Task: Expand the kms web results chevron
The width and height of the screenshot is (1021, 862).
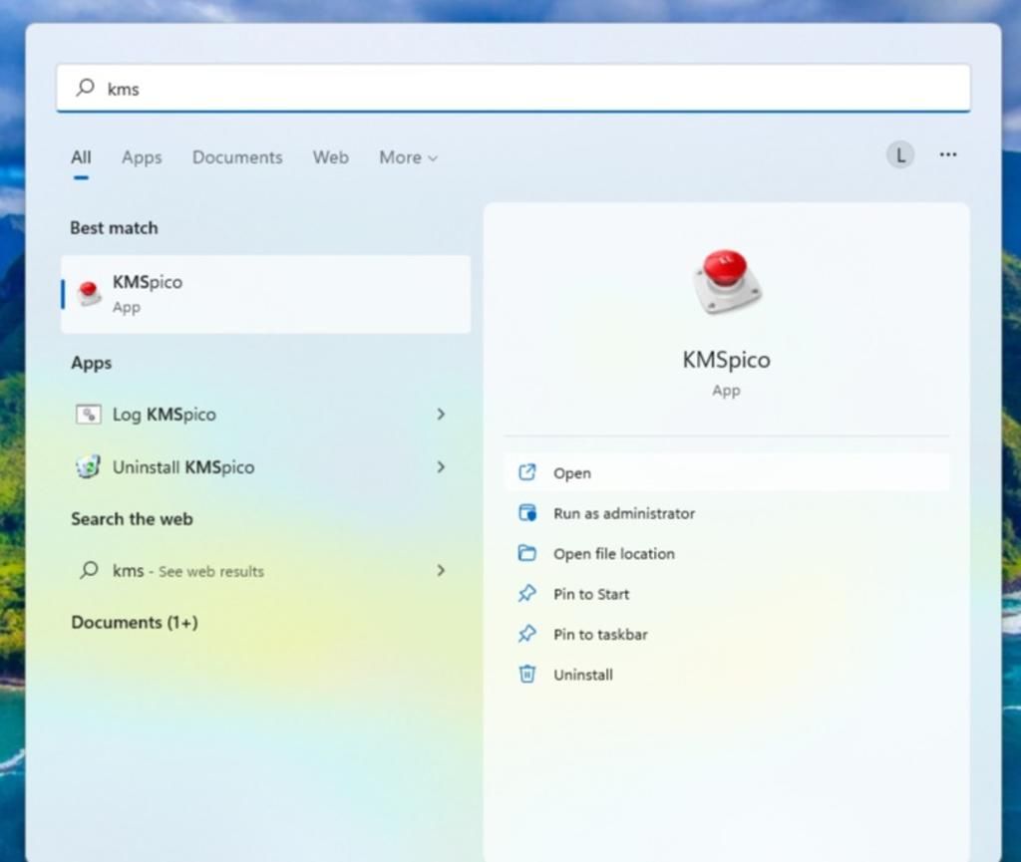Action: [441, 571]
